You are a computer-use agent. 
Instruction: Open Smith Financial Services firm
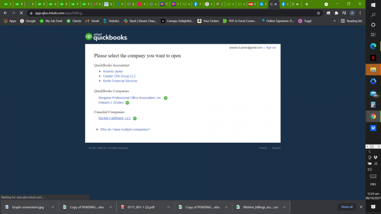[x=120, y=81]
